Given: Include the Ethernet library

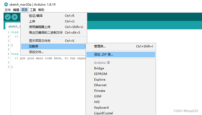Looking at the screenshot, I should tap(121, 85).
